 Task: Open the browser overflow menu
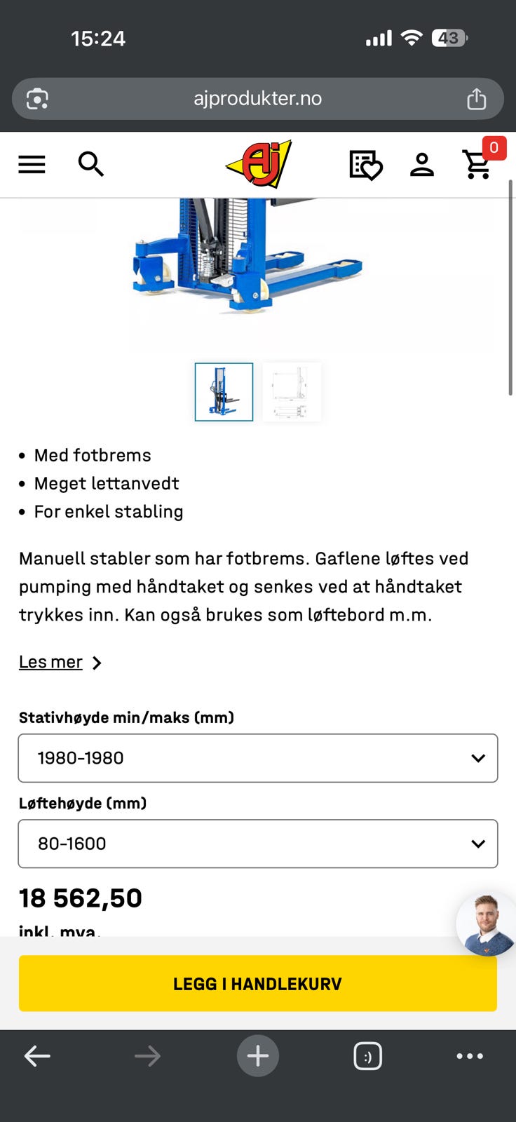click(x=470, y=1055)
